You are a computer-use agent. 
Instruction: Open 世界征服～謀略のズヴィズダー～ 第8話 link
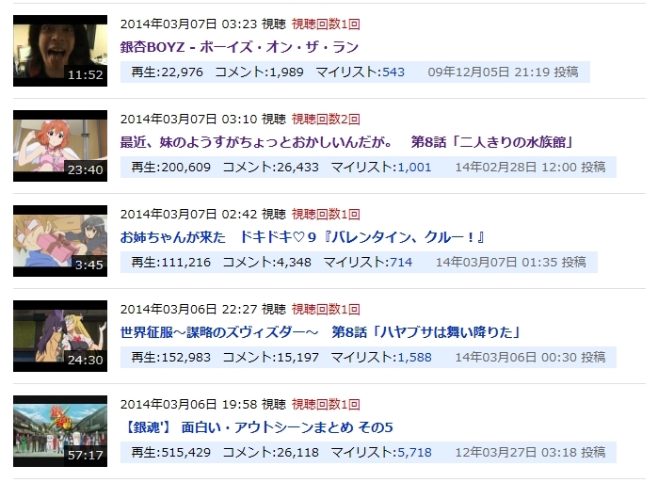tap(320, 332)
